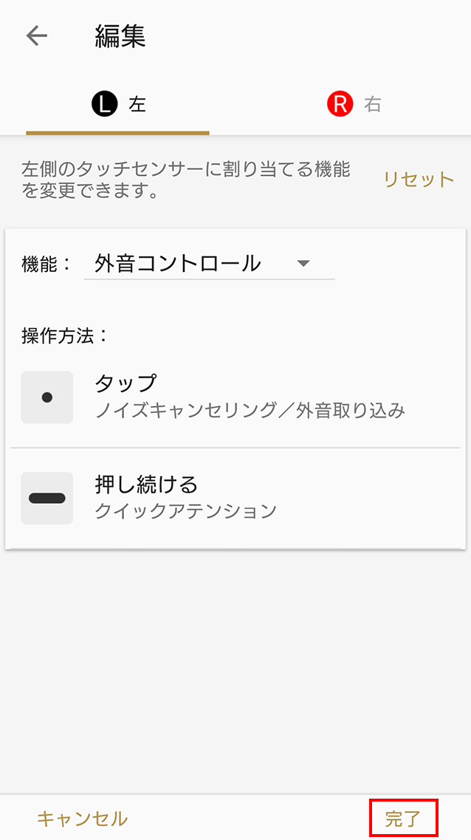Screen dimensions: 471x840
Task: Click the black L circle icon
Action: coord(105,105)
